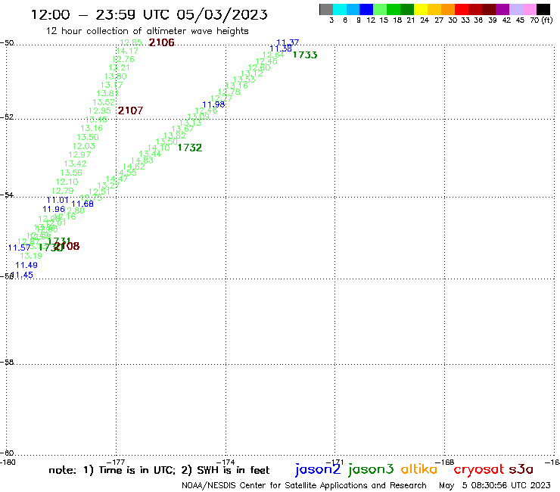Pick the purple legend swatch
The width and height of the screenshot is (560, 492).
pos(502,9)
